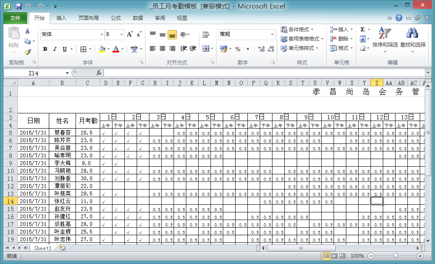Click the increase indent icon
The image size is (435, 264).
coord(193,48)
